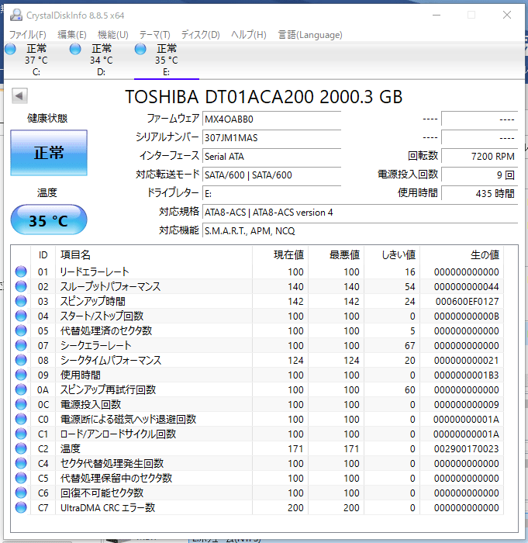Click status orb for attribute 0A スピンアップ再試行回数
Viewport: 528px width, 543px height.
(21, 389)
